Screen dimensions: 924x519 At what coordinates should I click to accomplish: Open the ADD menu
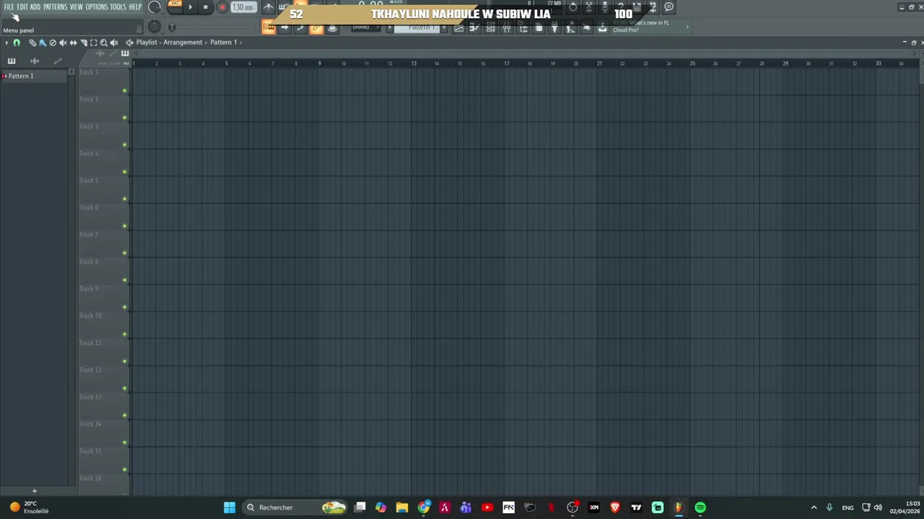tap(35, 6)
